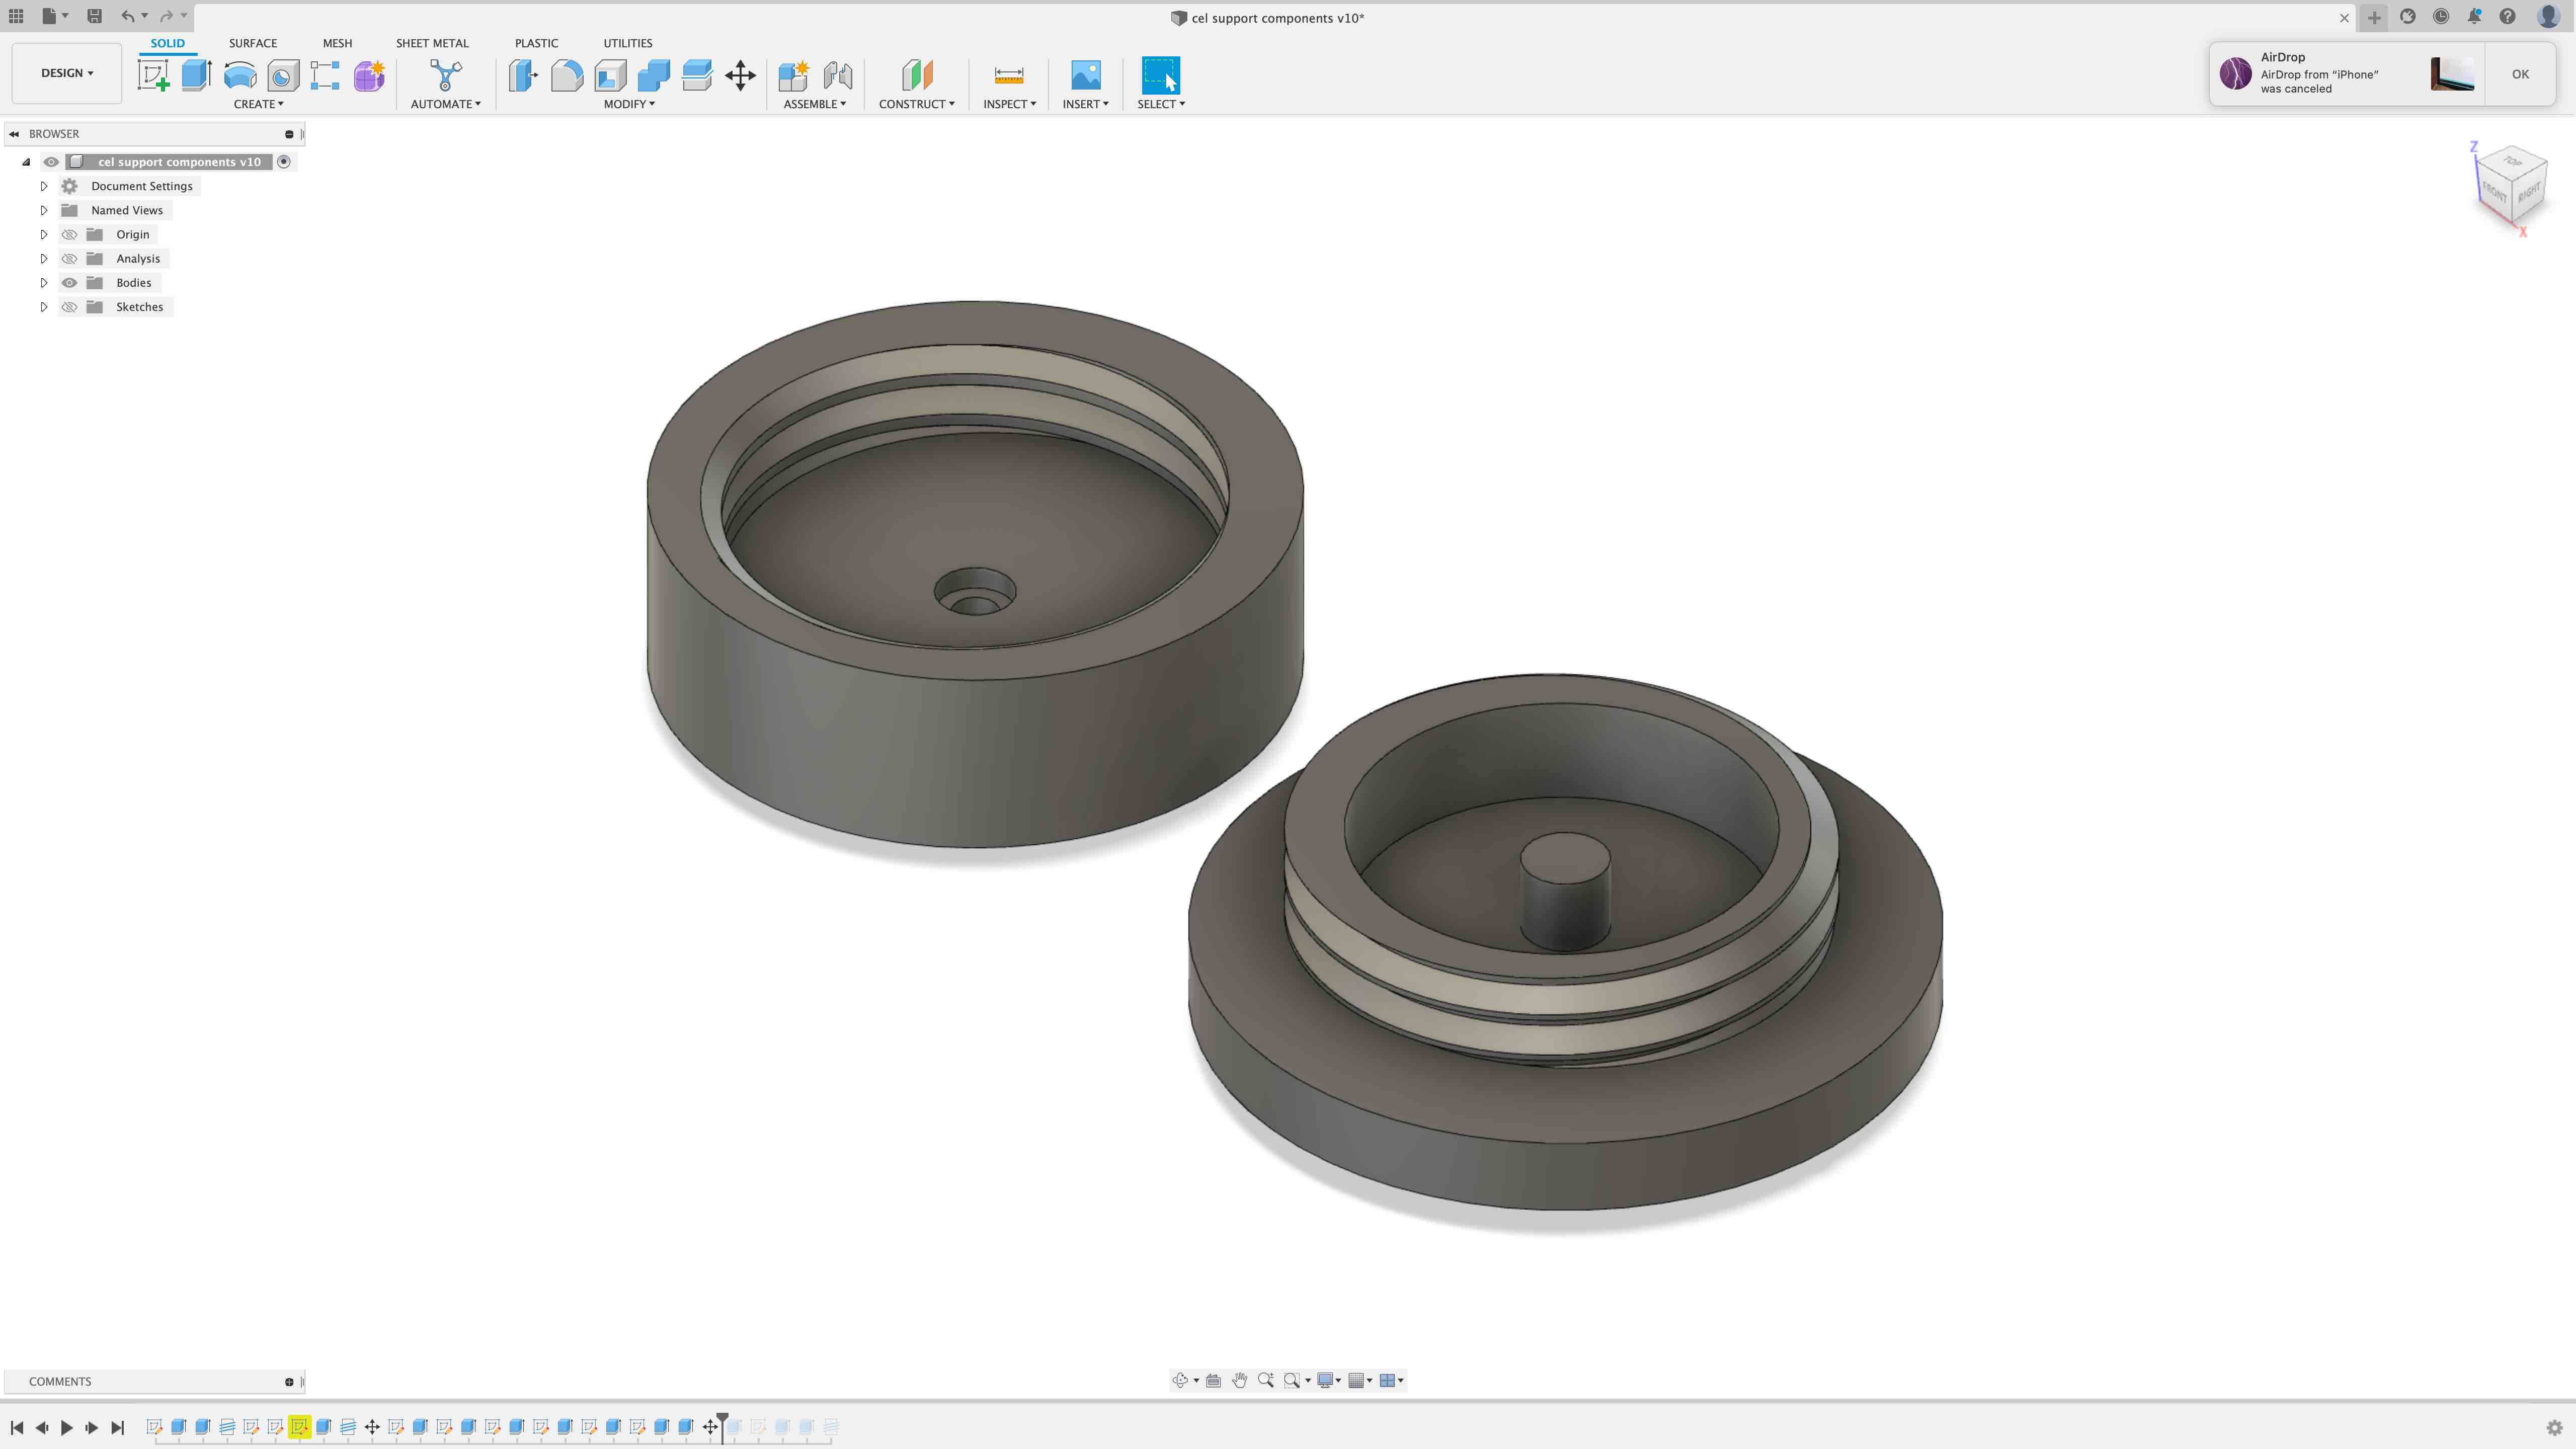Toggle Origin folder visibility eye

(x=69, y=234)
